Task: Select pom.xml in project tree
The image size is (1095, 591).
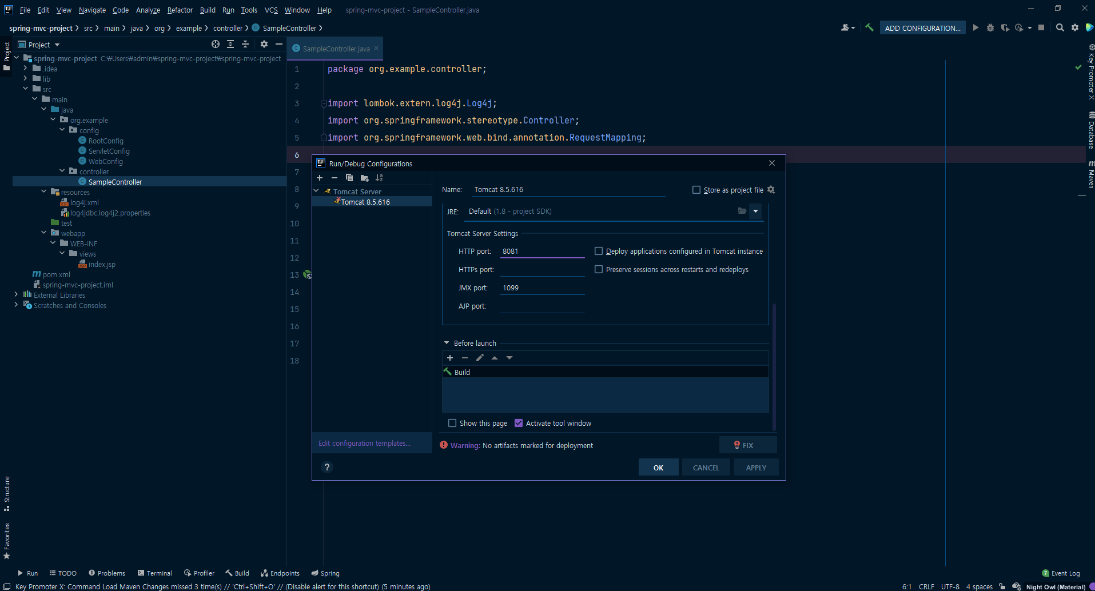Action: tap(56, 274)
